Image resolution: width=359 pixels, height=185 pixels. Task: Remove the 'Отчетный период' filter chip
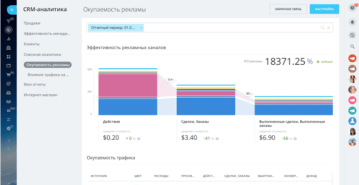pyautogui.click(x=141, y=28)
